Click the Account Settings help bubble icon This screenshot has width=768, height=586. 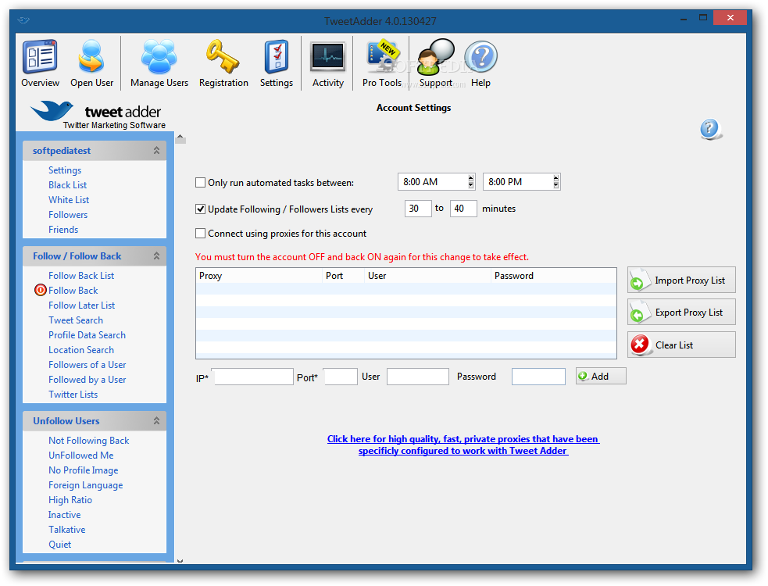click(x=710, y=130)
